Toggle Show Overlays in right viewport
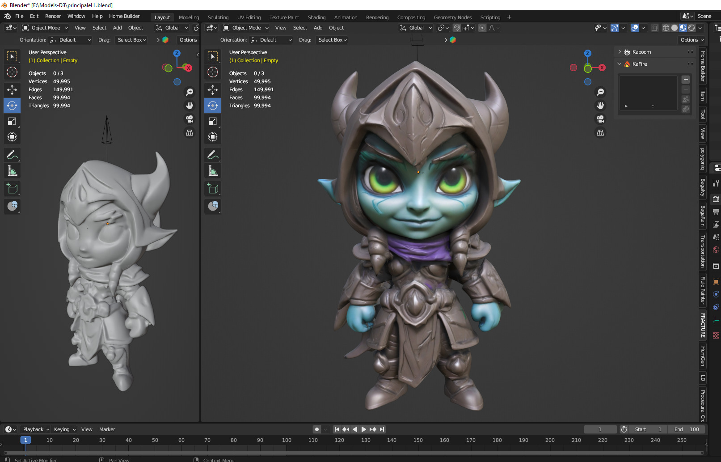 (x=635, y=28)
